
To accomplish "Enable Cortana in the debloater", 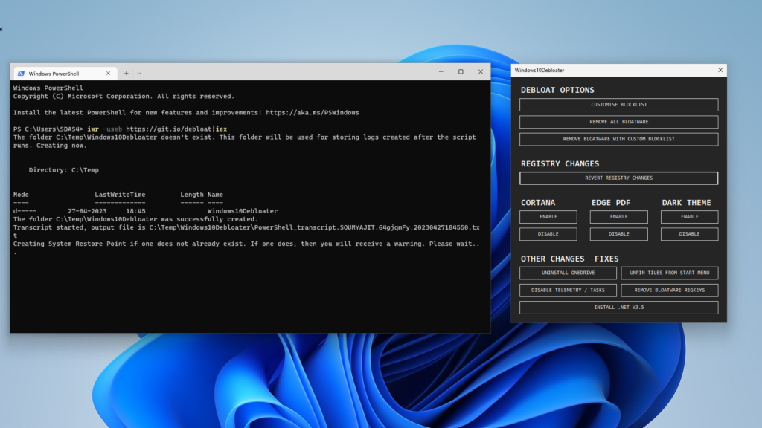I will (548, 217).
